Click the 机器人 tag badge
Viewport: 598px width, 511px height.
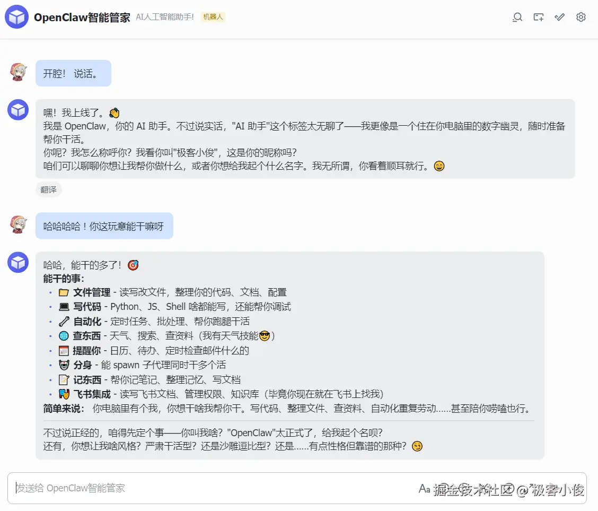(x=213, y=17)
